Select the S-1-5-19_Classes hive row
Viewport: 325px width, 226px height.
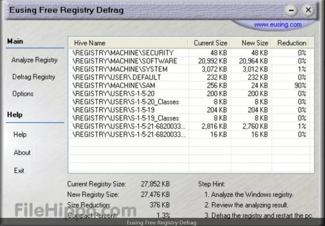191,118
